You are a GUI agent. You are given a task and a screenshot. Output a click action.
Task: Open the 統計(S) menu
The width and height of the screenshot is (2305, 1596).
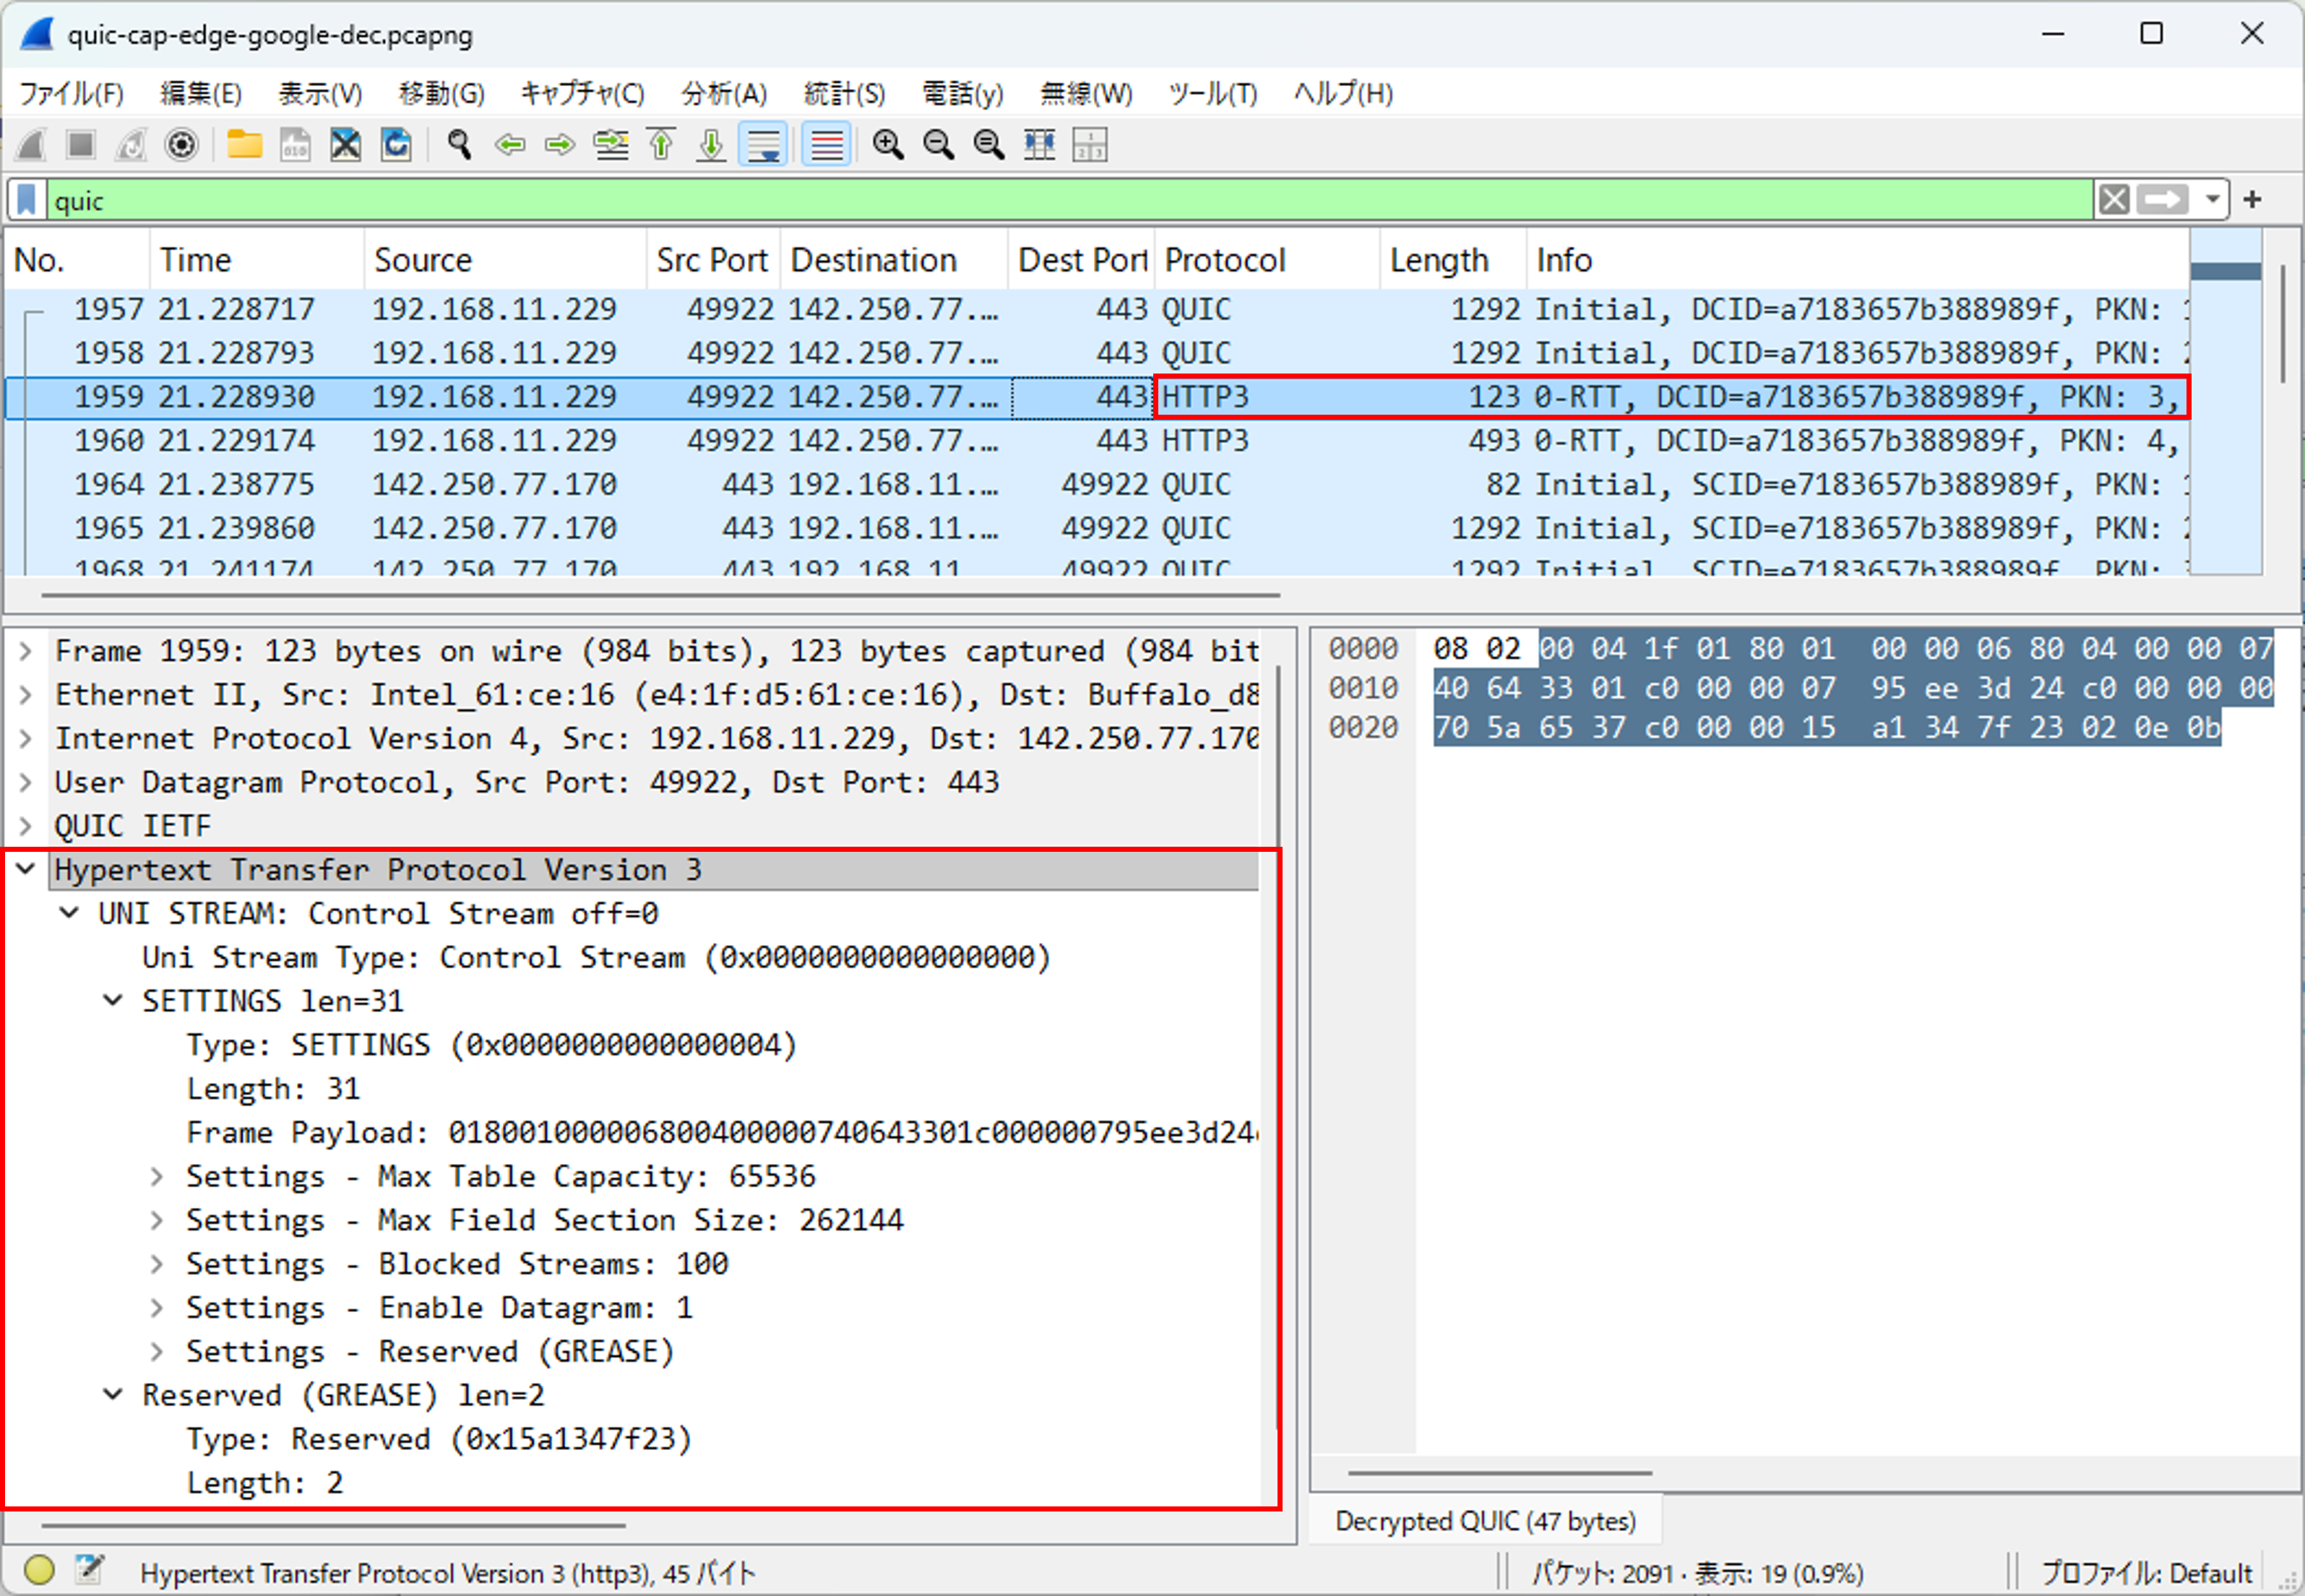click(x=844, y=94)
